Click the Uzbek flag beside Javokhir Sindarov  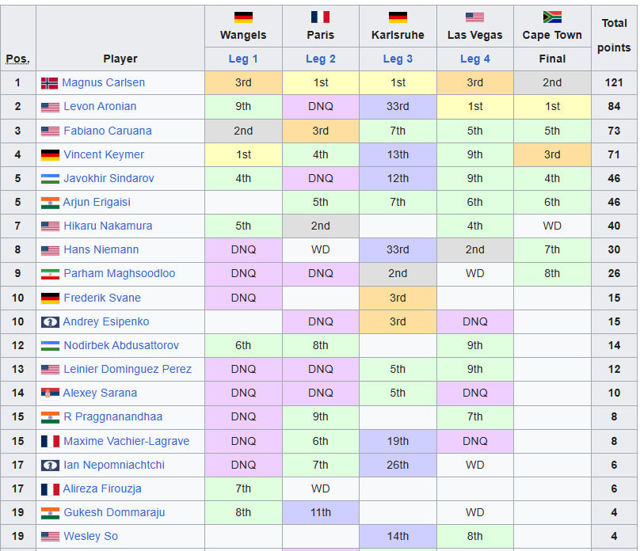pos(50,179)
